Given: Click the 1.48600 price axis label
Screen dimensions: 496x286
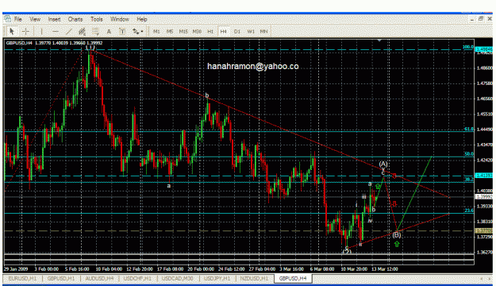Looking at the screenshot, I should click(484, 68).
